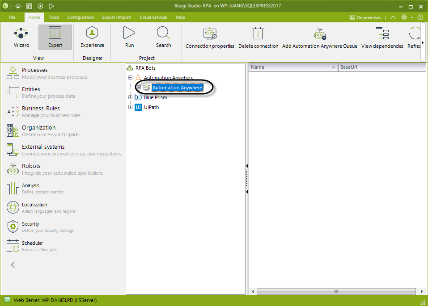Open Connection properties
This screenshot has height=306, width=428.
[x=210, y=38]
